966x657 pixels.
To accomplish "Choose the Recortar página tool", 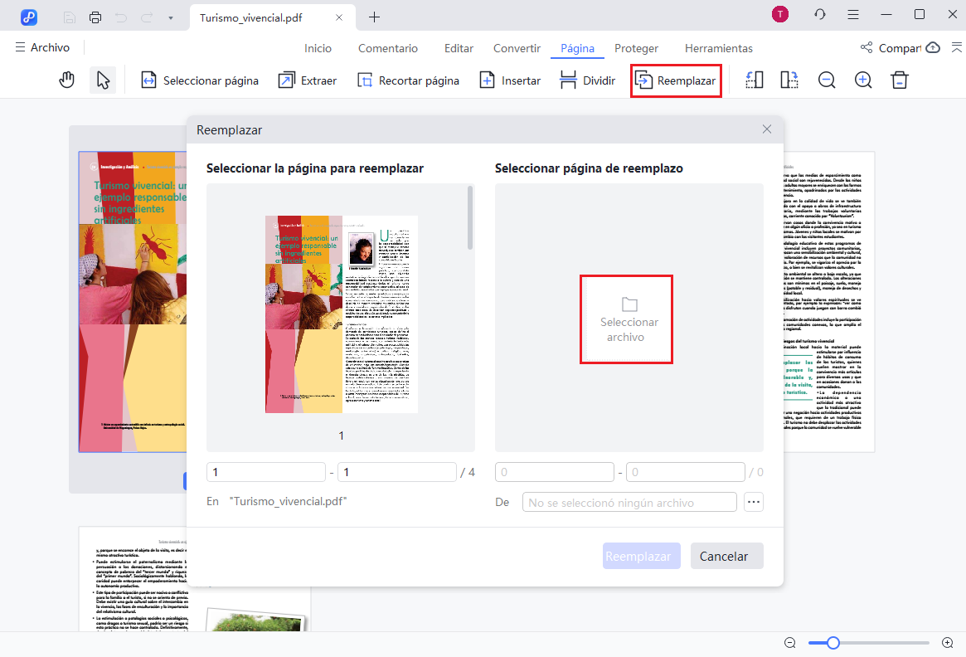I will coord(408,80).
